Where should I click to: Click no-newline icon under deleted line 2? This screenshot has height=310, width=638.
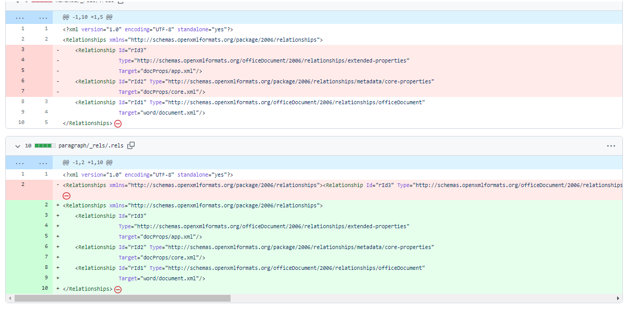coord(66,196)
